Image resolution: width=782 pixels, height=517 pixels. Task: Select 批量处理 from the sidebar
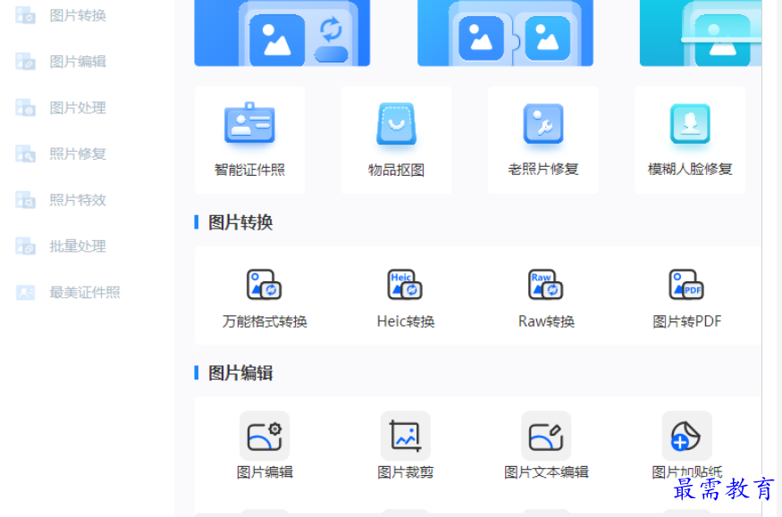[78, 246]
